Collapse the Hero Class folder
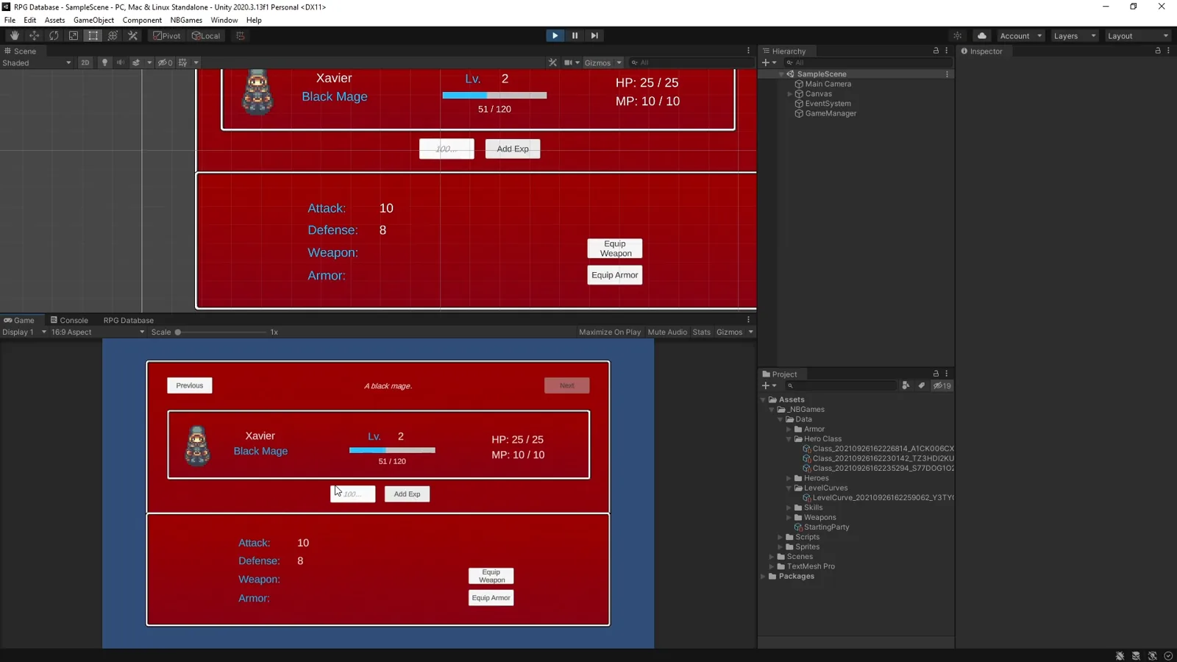Viewport: 1177px width, 662px height. coord(789,439)
